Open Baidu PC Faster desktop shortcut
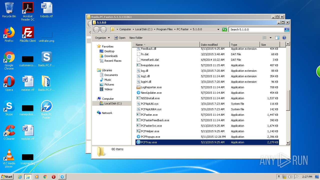Screen dimensions: 320x180 [46, 109]
